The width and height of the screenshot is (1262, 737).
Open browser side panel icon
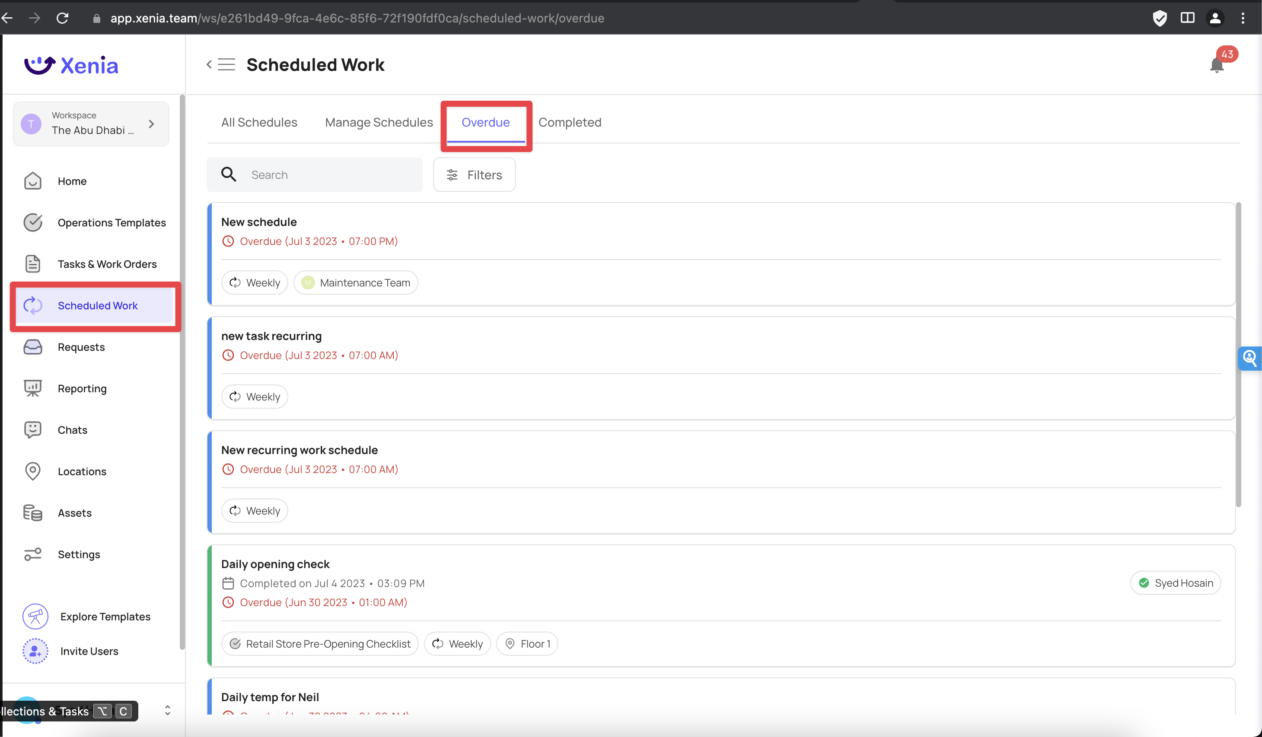point(1187,18)
